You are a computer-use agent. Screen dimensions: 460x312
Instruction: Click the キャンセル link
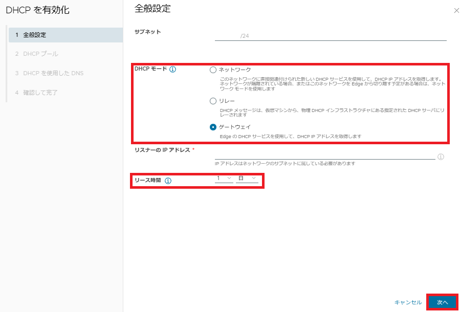pyautogui.click(x=408, y=302)
